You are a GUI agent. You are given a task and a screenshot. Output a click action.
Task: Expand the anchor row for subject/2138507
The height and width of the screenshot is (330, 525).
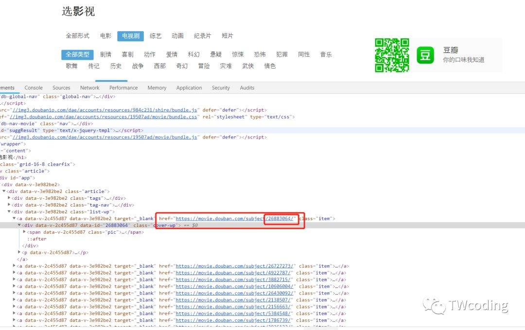[14, 300]
